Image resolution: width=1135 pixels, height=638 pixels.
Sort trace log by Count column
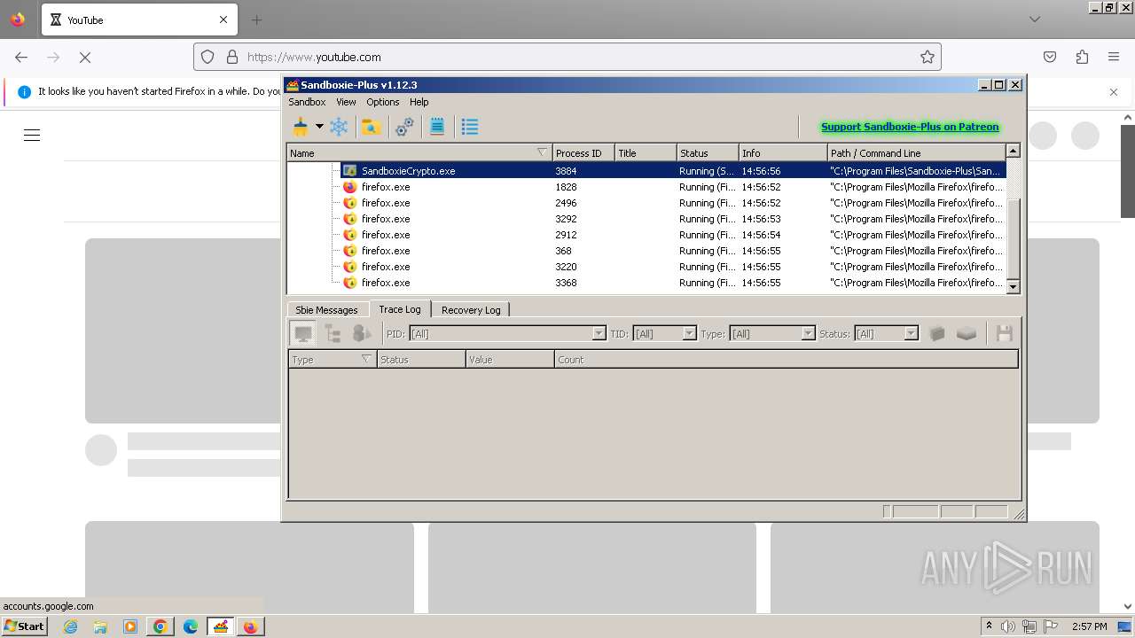tap(787, 360)
